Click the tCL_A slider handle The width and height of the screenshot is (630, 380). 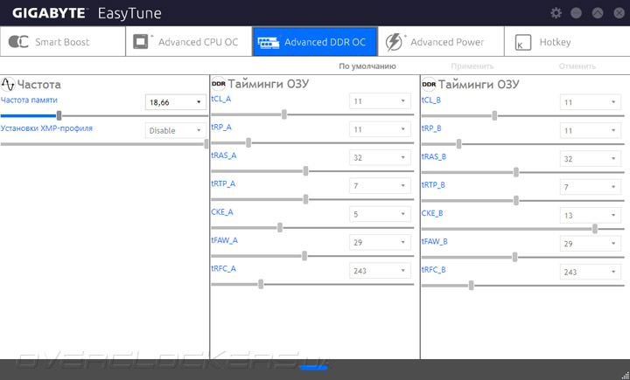tap(284, 114)
